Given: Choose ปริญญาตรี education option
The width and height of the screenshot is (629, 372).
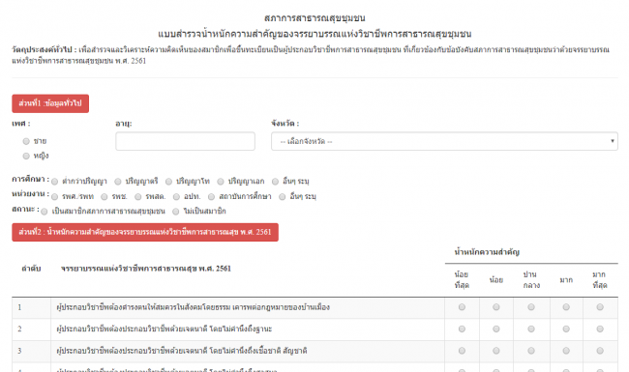Looking at the screenshot, I should point(118,182).
